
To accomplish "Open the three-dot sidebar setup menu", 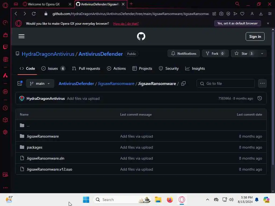I will coord(5,187).
